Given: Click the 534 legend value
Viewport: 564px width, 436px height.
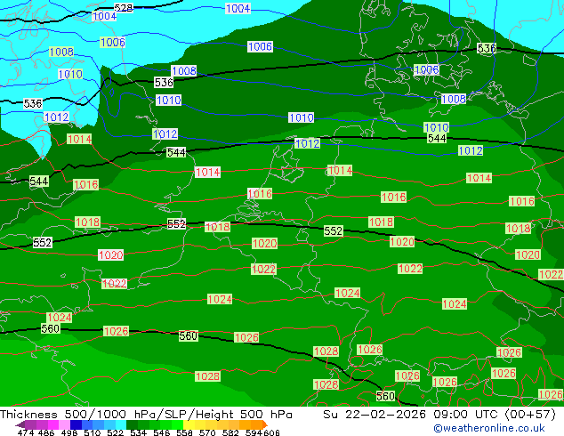Looking at the screenshot, I should [139, 432].
